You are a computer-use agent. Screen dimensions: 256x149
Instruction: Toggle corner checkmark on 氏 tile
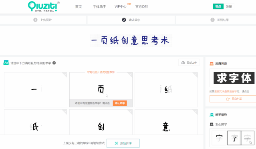pyautogui.click(x=65, y=112)
